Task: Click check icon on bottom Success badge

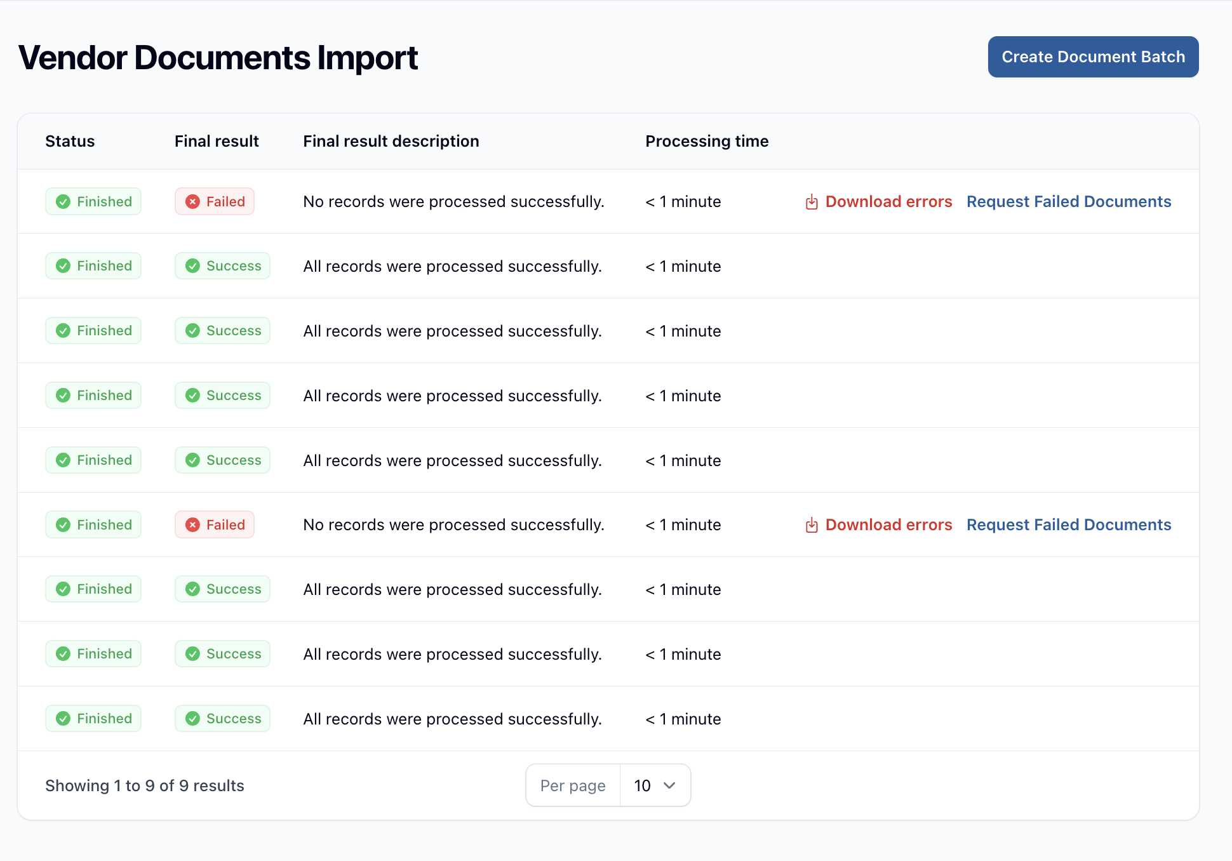Action: pos(192,719)
